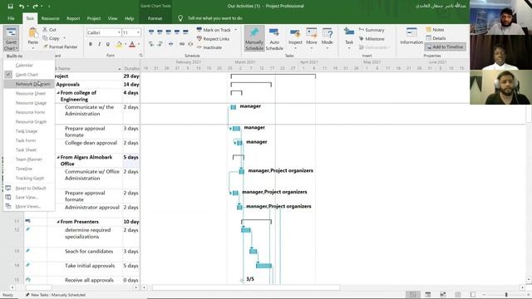Screen dimensions: 532x299
Task: Collapse From Presenters group
Action: click(x=58, y=222)
